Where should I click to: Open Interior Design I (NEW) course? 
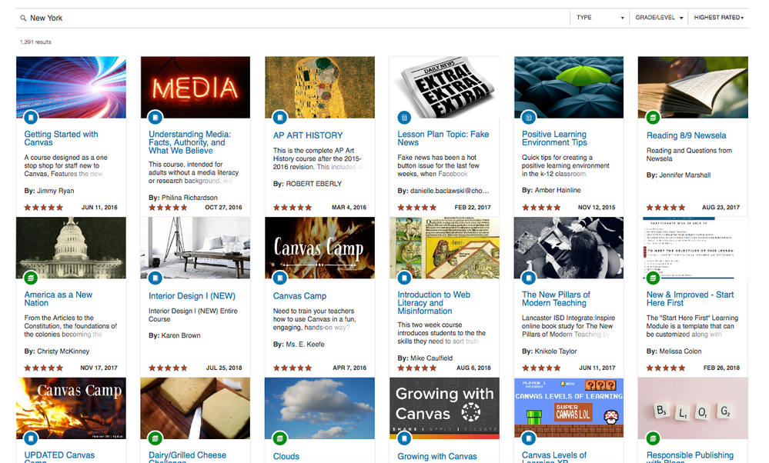192,296
